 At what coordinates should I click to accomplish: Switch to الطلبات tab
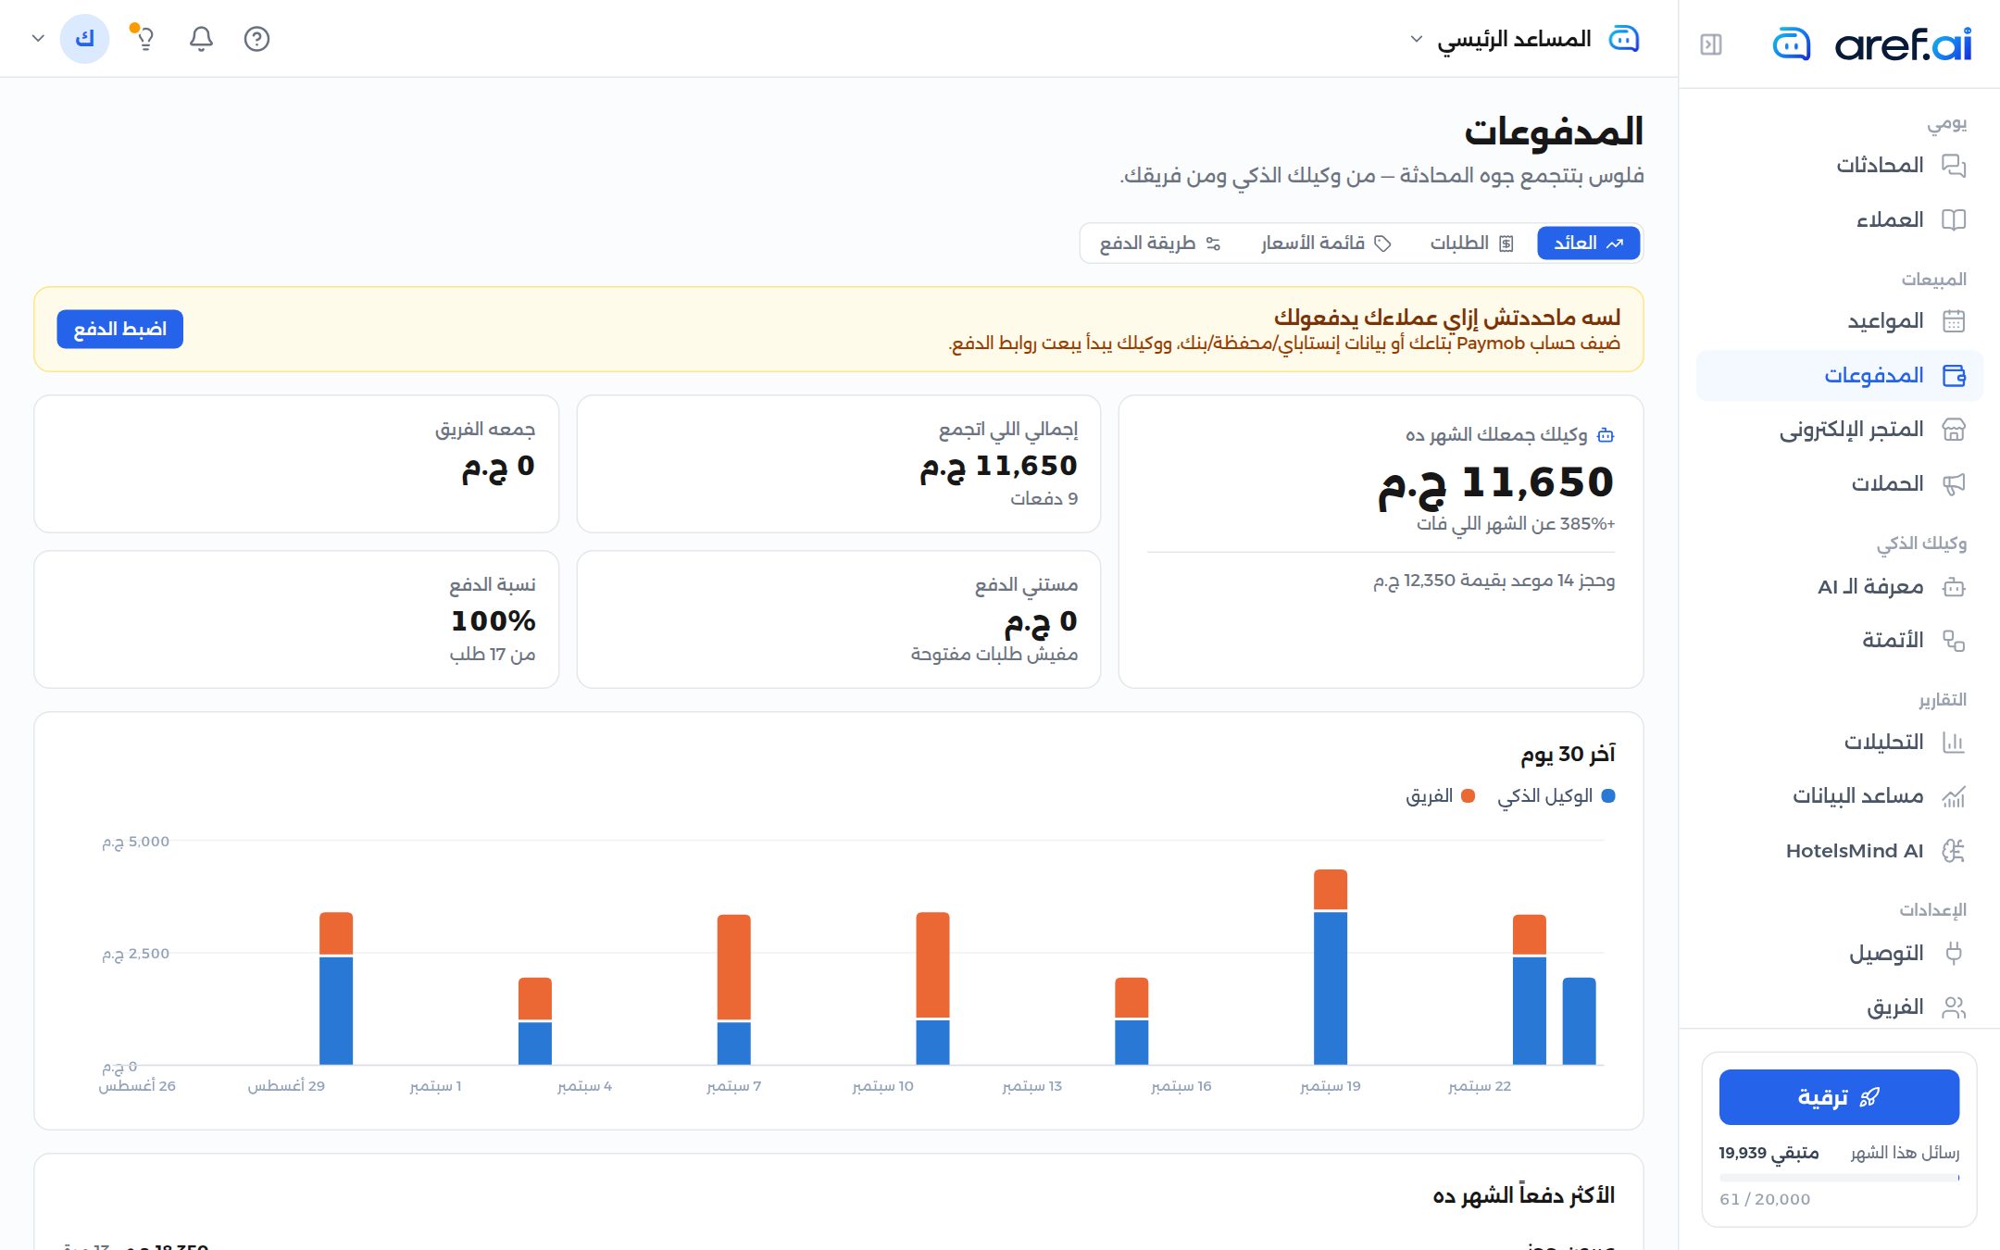(1471, 244)
